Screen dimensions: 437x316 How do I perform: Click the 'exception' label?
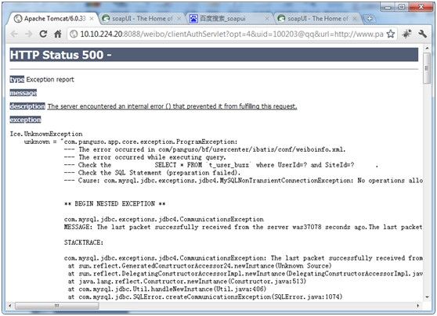(x=25, y=120)
